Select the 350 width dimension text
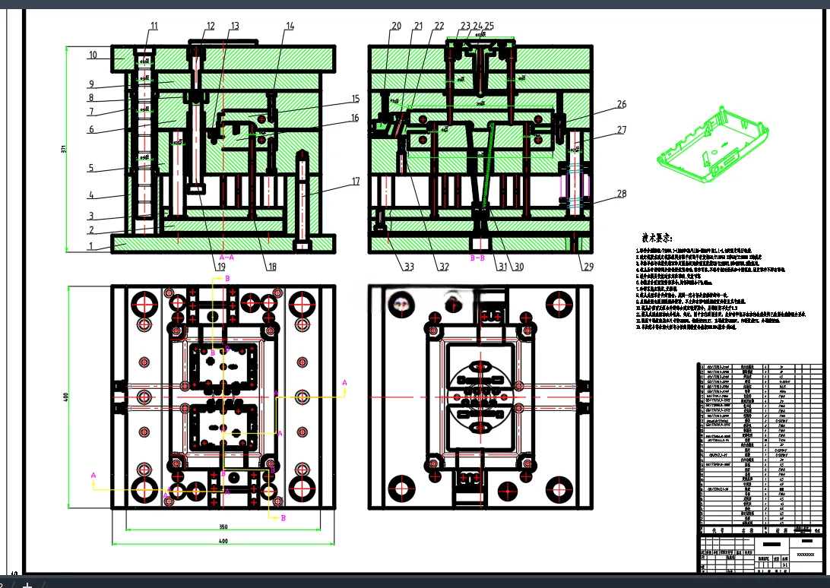The width and height of the screenshot is (830, 588). pos(223,526)
